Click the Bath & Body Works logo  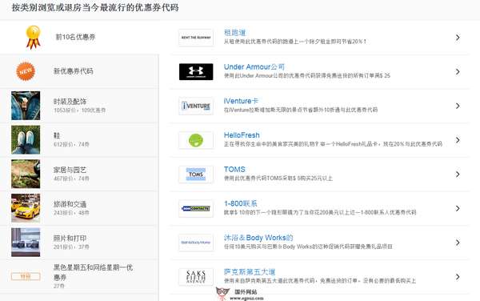[x=196, y=243]
